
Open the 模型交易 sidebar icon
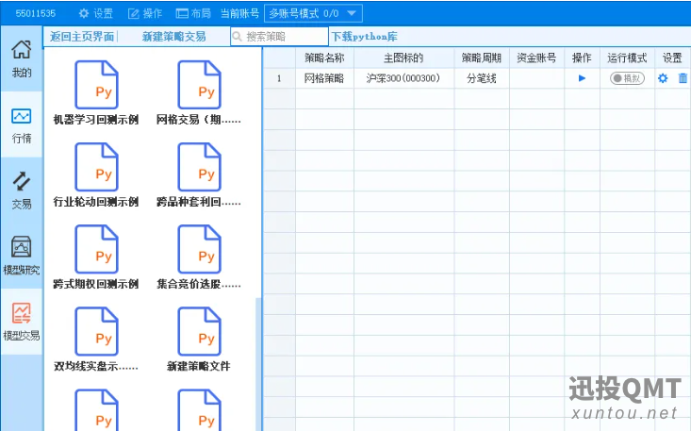(21, 322)
